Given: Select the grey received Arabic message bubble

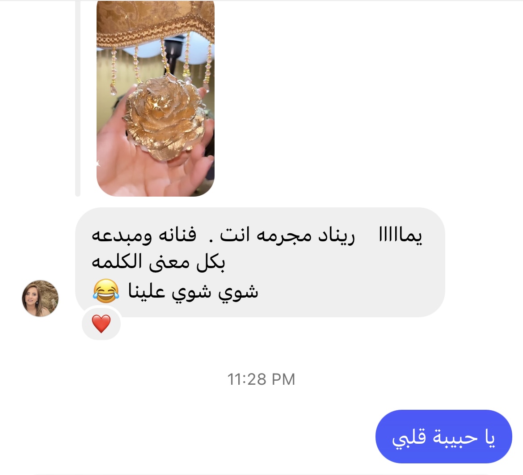Looking at the screenshot, I should [x=260, y=262].
